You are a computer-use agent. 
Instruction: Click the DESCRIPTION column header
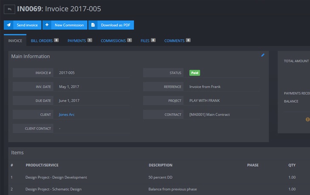161,165
